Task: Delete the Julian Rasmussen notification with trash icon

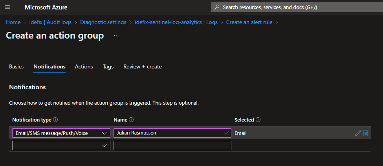Action: click(366, 133)
